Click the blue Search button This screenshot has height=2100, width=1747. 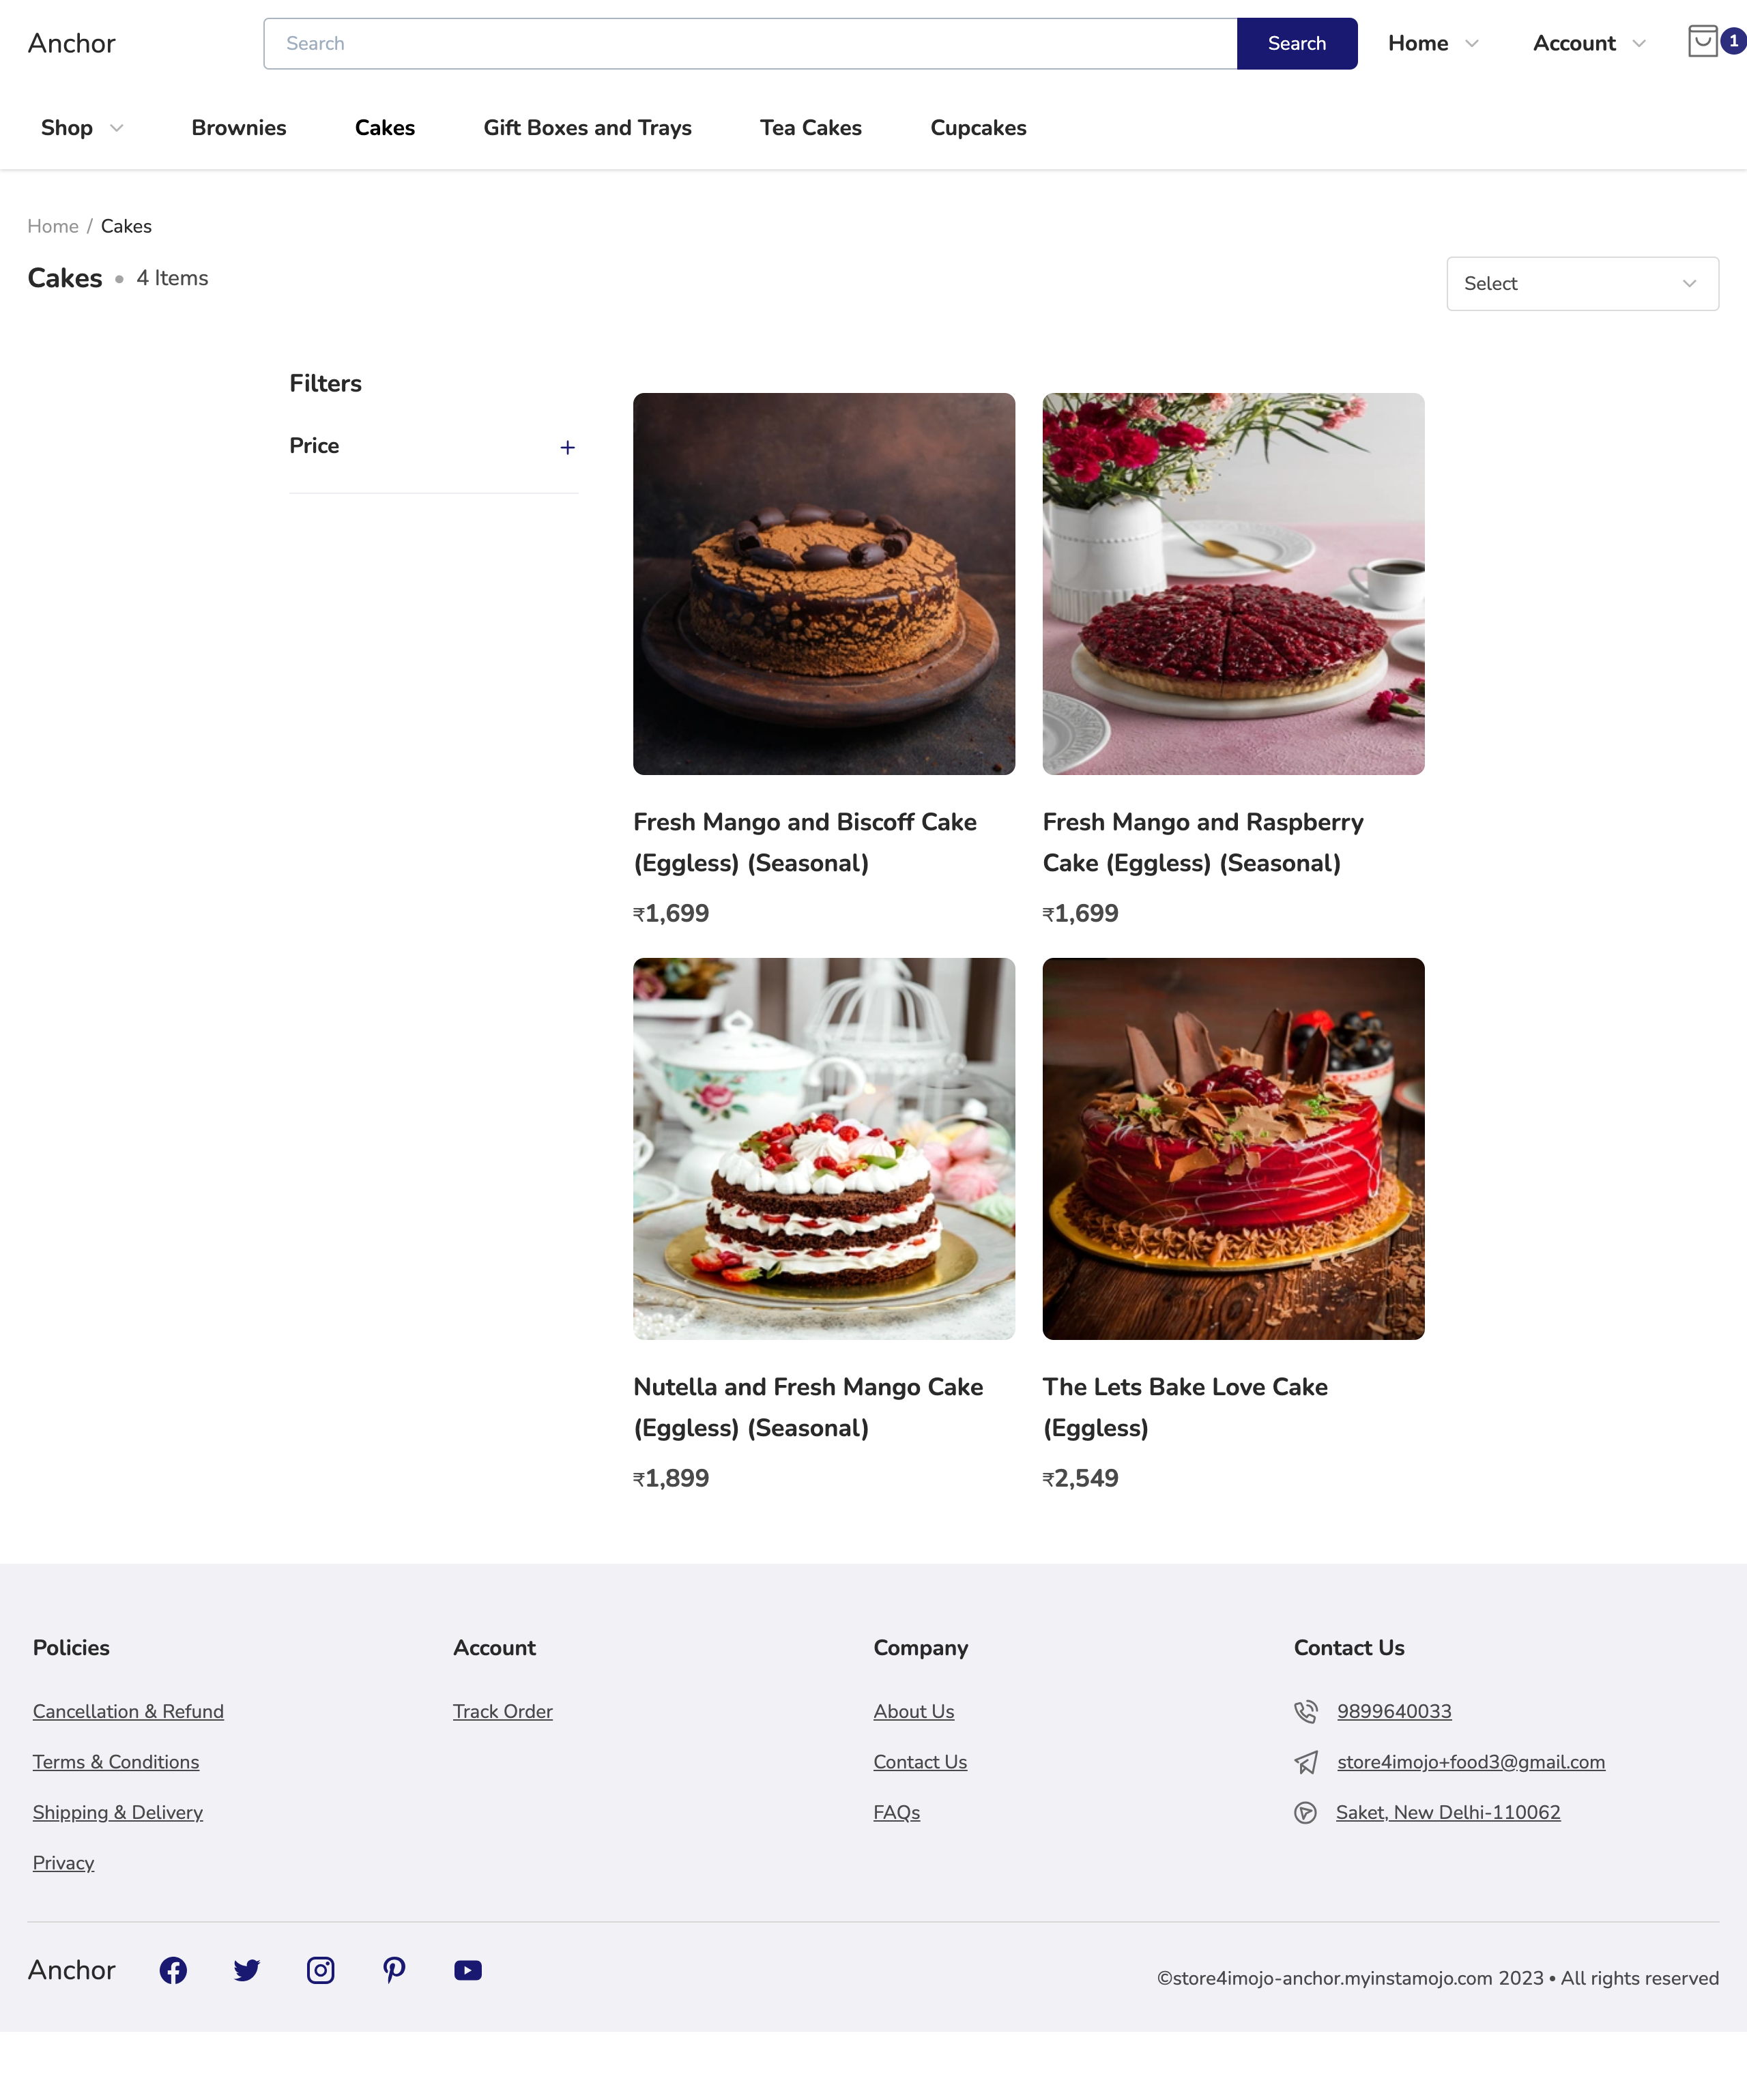click(x=1297, y=43)
